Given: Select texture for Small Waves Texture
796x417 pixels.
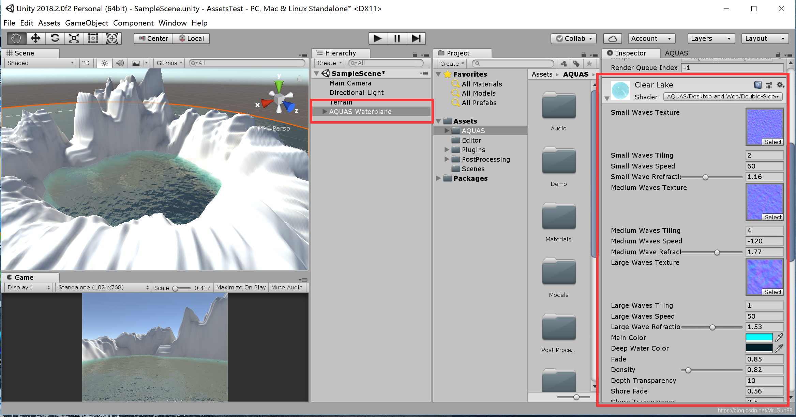Looking at the screenshot, I should click(773, 142).
